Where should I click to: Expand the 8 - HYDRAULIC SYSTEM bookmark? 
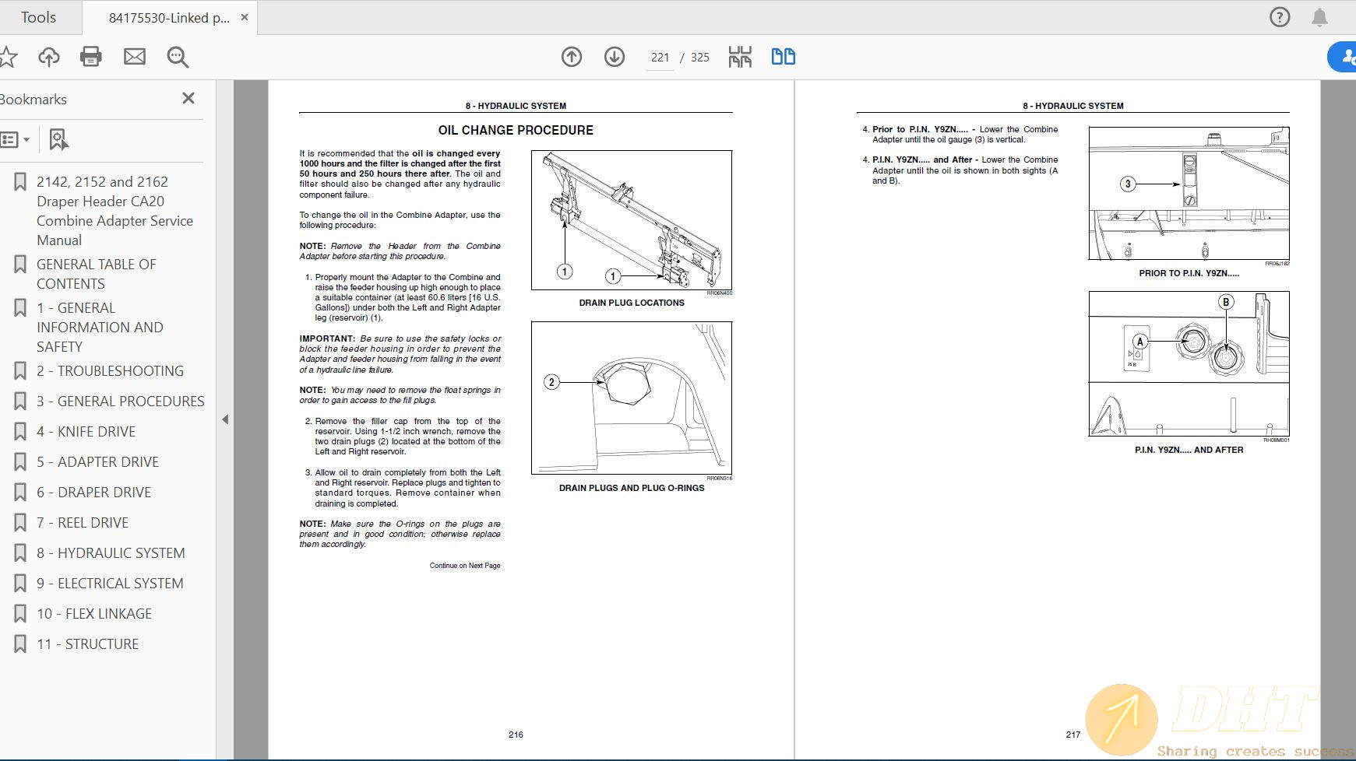click(x=110, y=552)
